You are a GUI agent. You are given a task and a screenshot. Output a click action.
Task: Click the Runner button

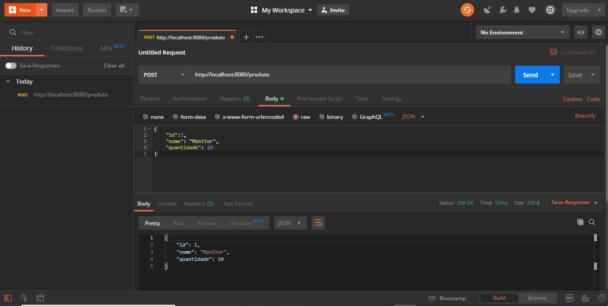[97, 10]
